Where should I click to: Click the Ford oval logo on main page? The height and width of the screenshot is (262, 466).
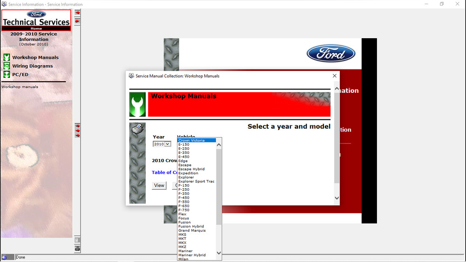[x=331, y=54]
